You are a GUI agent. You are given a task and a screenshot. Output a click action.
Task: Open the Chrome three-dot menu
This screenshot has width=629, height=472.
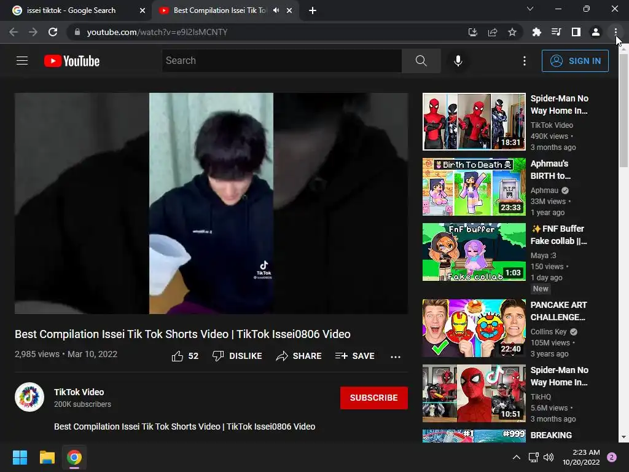[615, 32]
